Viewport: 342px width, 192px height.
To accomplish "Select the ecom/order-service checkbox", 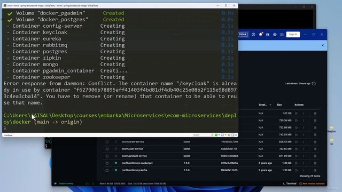I will pyautogui.click(x=107, y=142).
